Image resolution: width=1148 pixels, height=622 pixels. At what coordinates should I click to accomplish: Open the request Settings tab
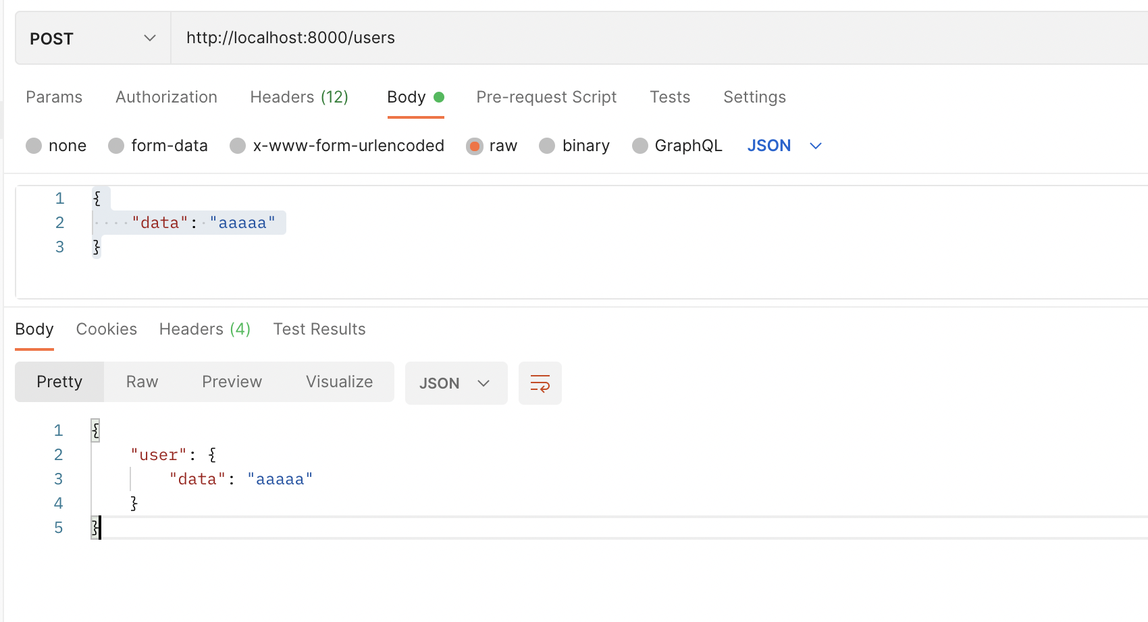754,97
